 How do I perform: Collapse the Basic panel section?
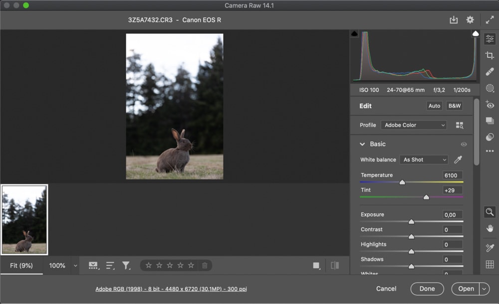click(363, 144)
